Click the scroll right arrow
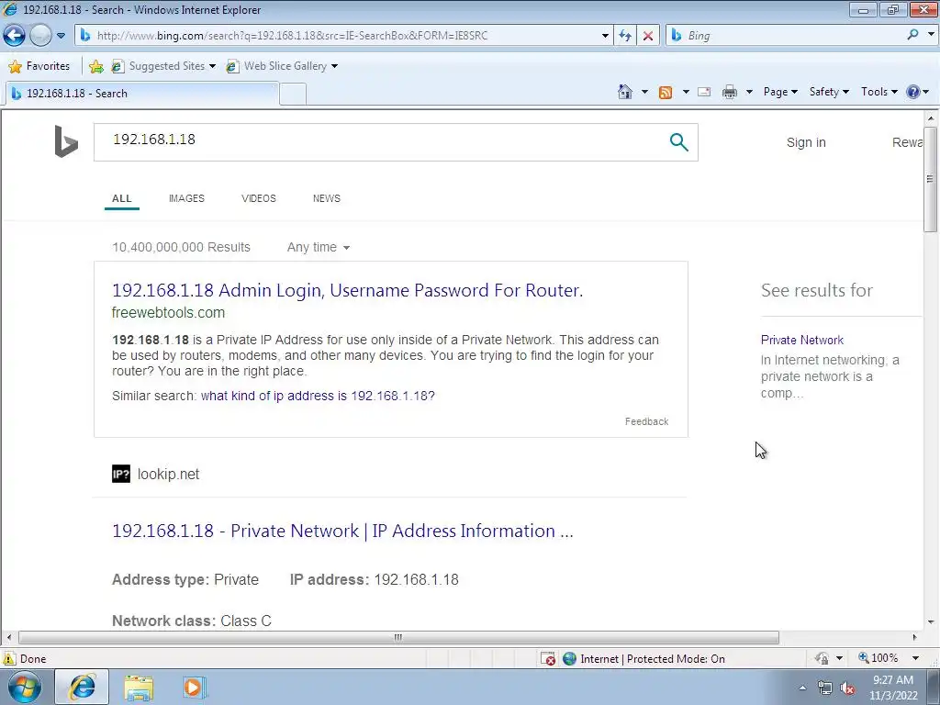The width and height of the screenshot is (940, 705). [x=915, y=637]
